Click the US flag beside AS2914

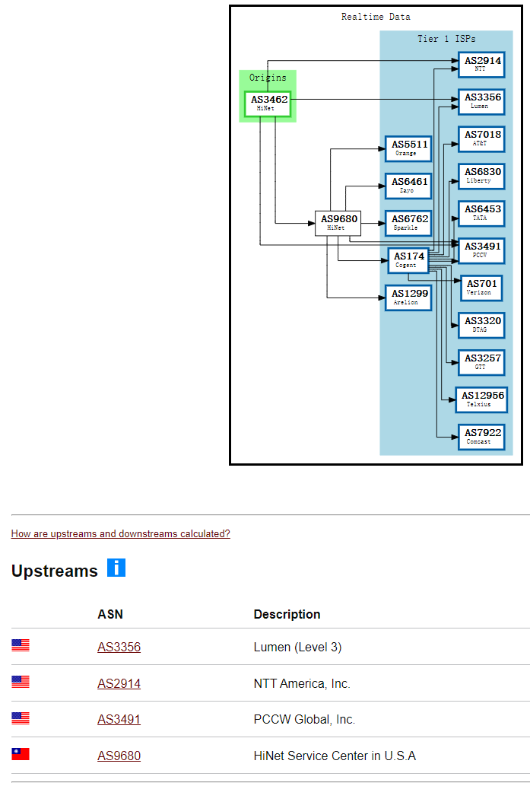click(21, 682)
